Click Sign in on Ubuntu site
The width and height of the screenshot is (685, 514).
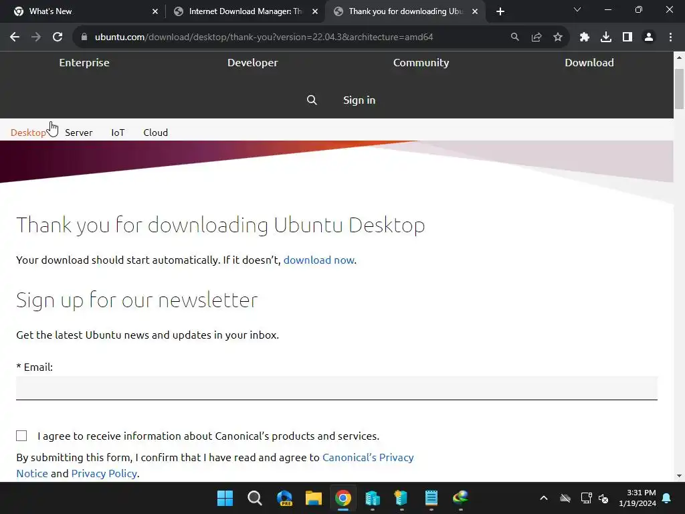[359, 100]
